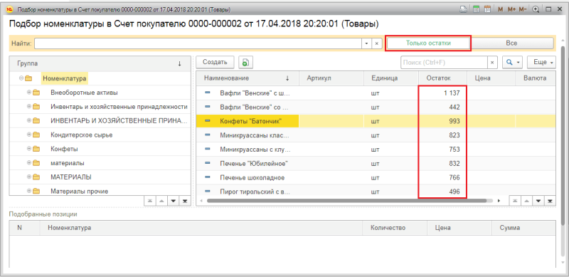Screen dimensions: 569x277
Task: Click the Создать button
Action: pos(215,62)
